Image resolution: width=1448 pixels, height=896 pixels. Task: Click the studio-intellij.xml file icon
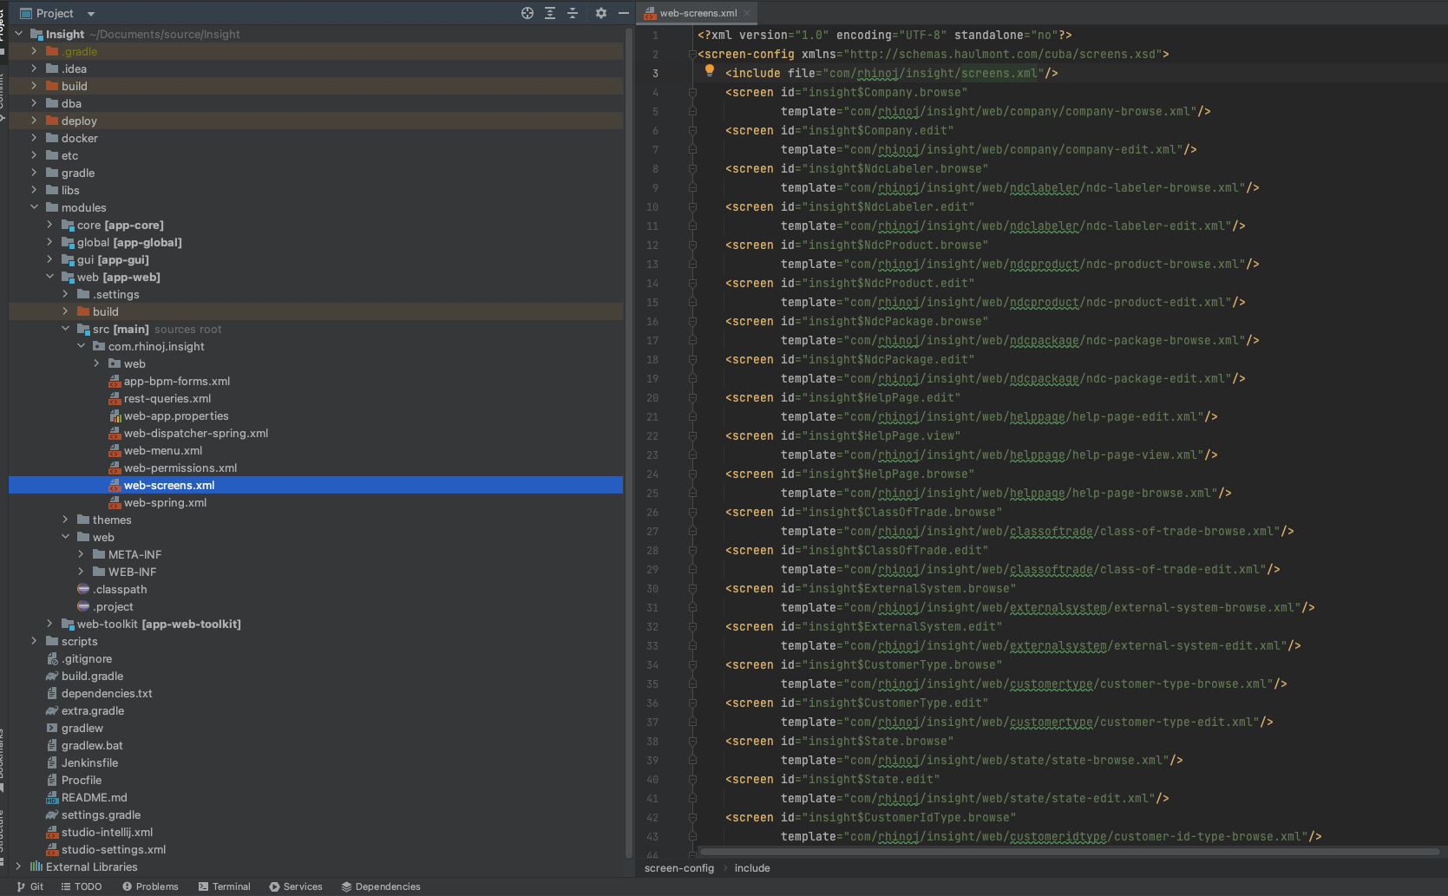click(52, 833)
